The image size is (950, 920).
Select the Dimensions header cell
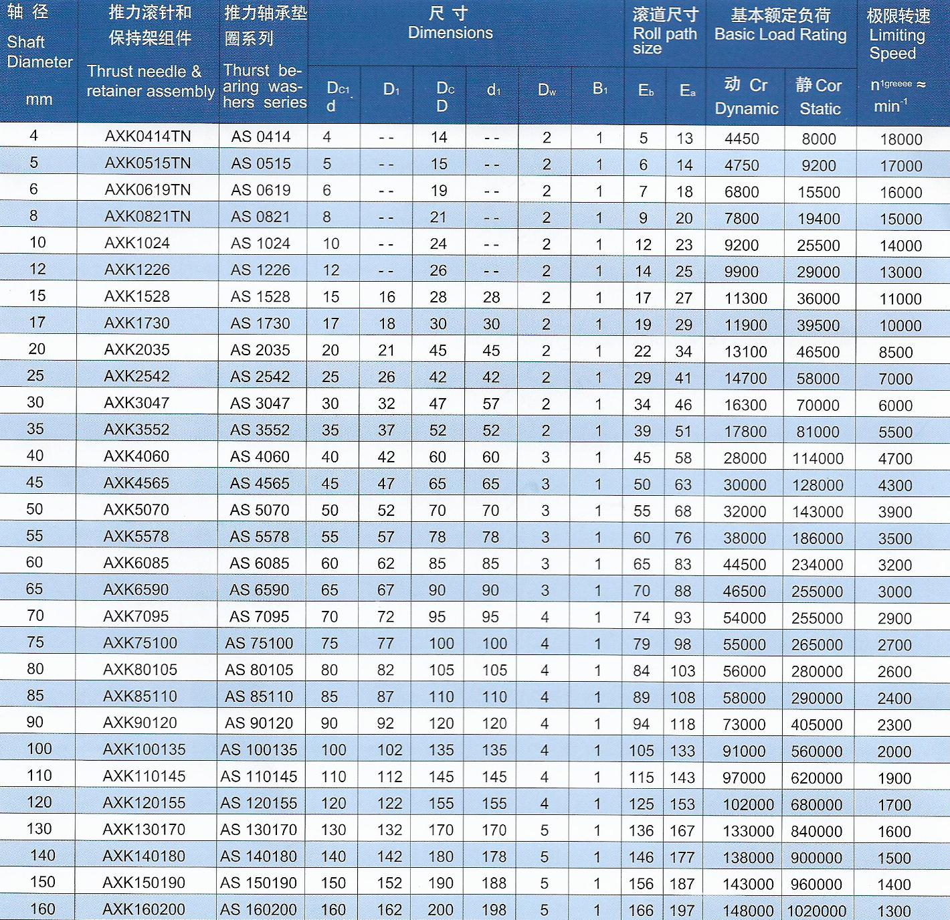tap(450, 24)
